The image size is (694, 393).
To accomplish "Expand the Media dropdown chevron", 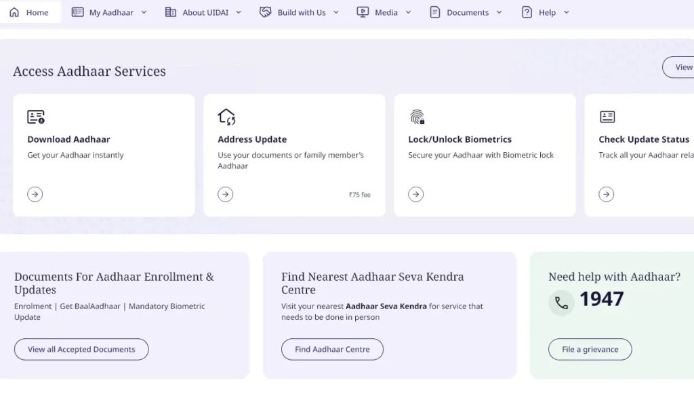I will coord(408,12).
